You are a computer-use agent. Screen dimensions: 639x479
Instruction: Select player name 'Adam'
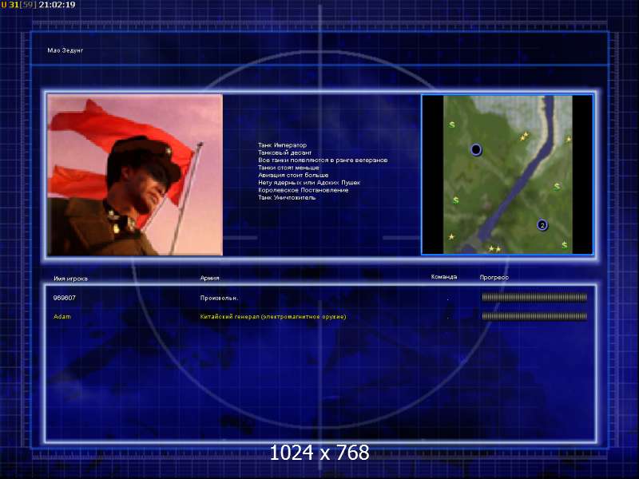click(62, 316)
